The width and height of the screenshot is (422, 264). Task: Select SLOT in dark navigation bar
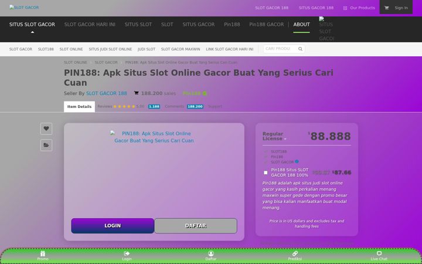point(167,25)
